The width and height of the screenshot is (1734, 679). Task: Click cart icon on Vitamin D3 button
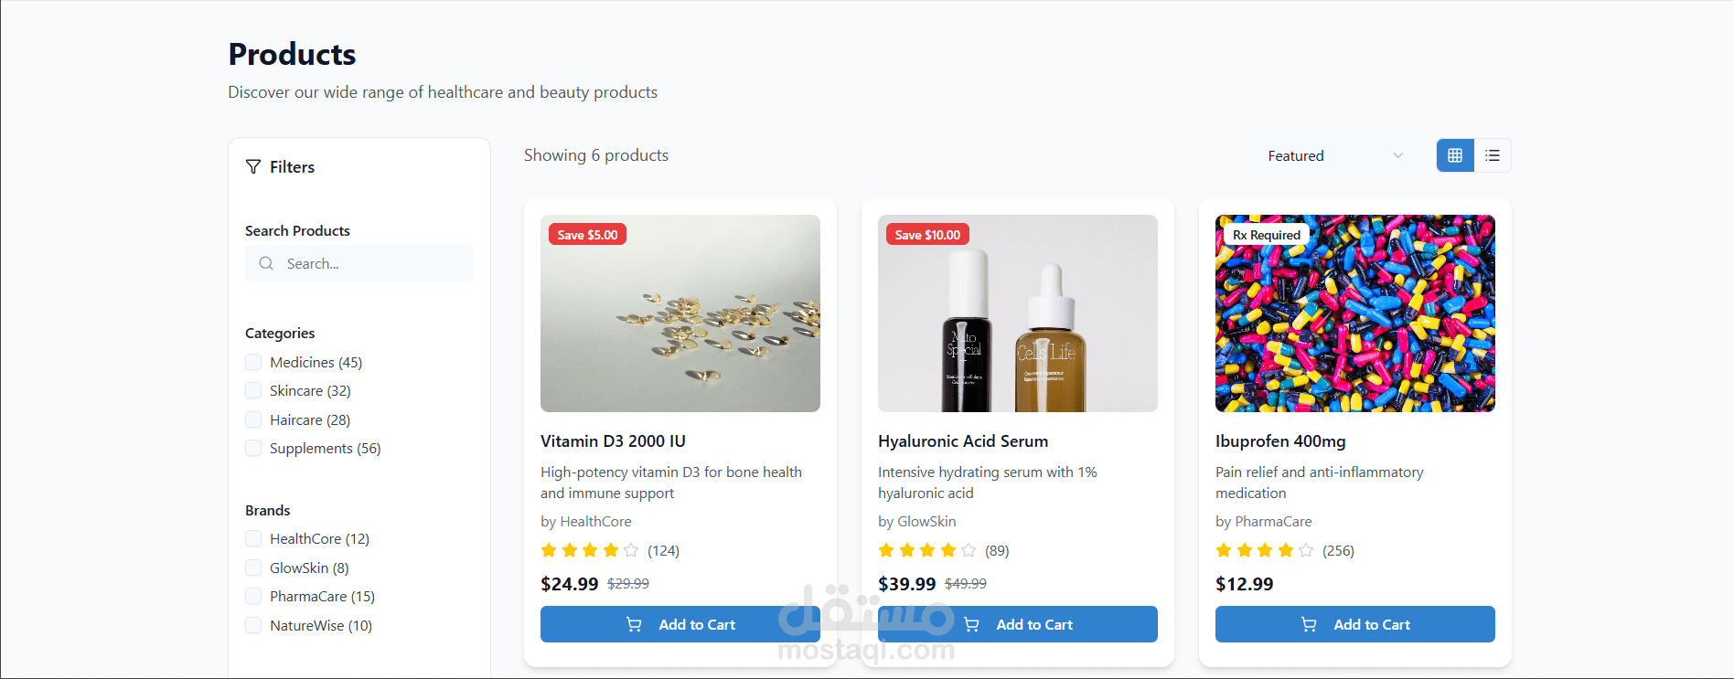pyautogui.click(x=634, y=625)
